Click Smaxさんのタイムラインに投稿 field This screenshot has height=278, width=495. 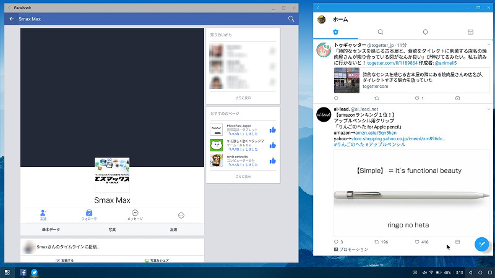coord(112,247)
